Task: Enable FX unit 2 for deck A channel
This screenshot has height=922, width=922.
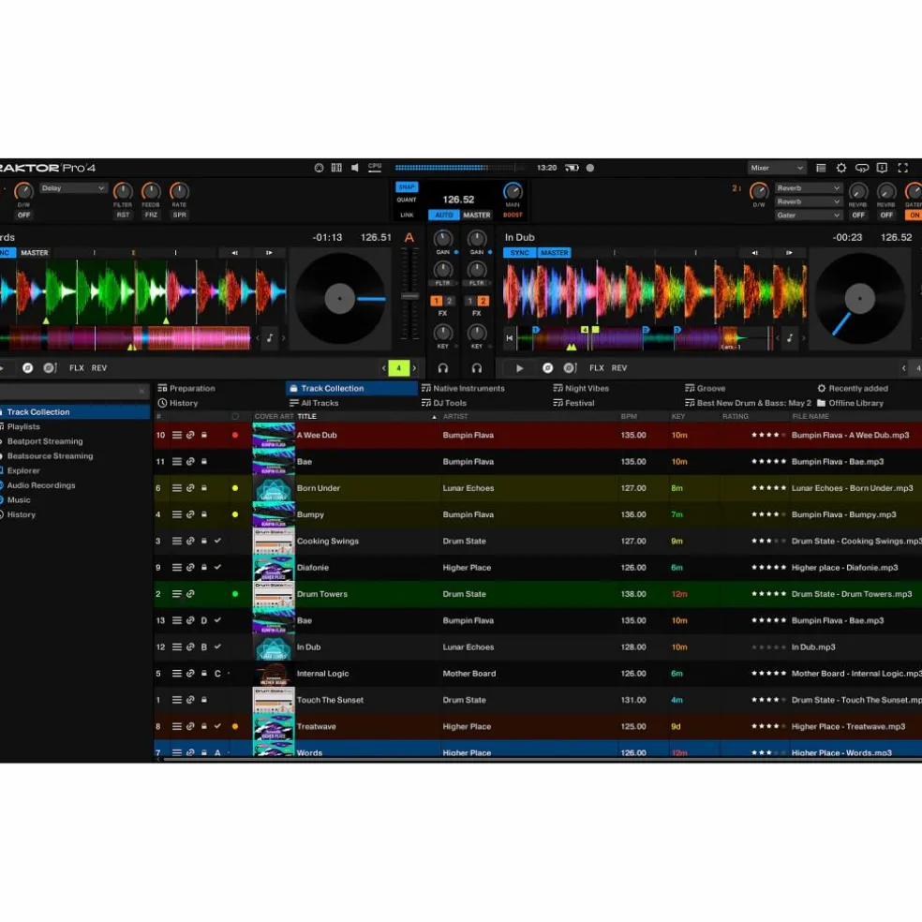Action: click(449, 301)
